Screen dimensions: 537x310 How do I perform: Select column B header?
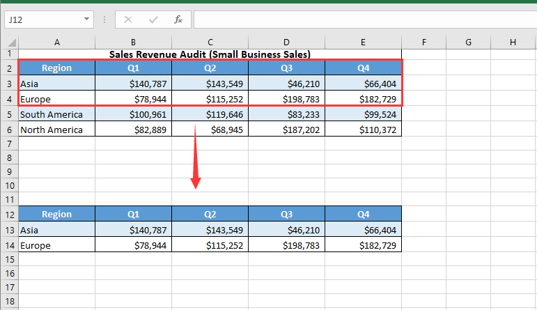click(133, 42)
